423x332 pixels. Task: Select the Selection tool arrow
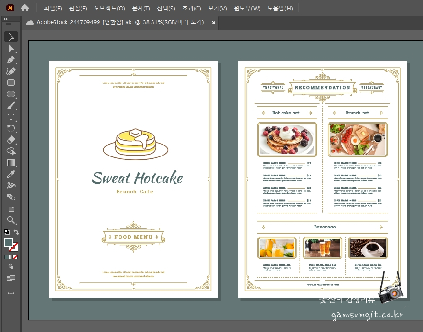click(x=11, y=37)
